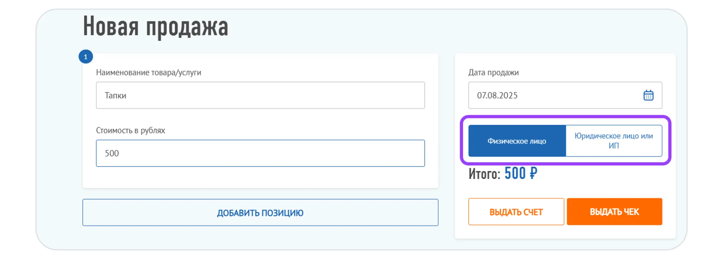The width and height of the screenshot is (722, 259).
Task: Click the date value 07.08.2025
Action: tap(497, 95)
